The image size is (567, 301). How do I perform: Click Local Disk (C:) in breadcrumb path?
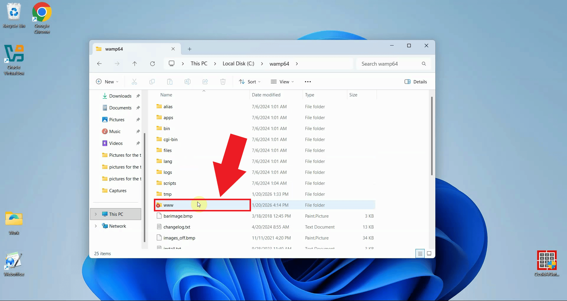(238, 64)
